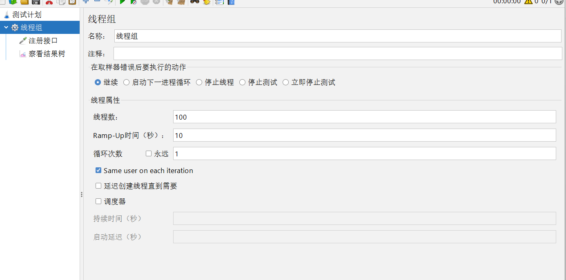The height and width of the screenshot is (280, 566).
Task: Select the 停止线程 radio button
Action: (199, 82)
